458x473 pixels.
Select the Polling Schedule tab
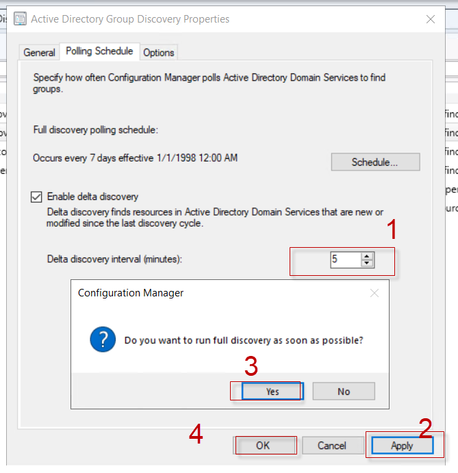click(x=99, y=51)
